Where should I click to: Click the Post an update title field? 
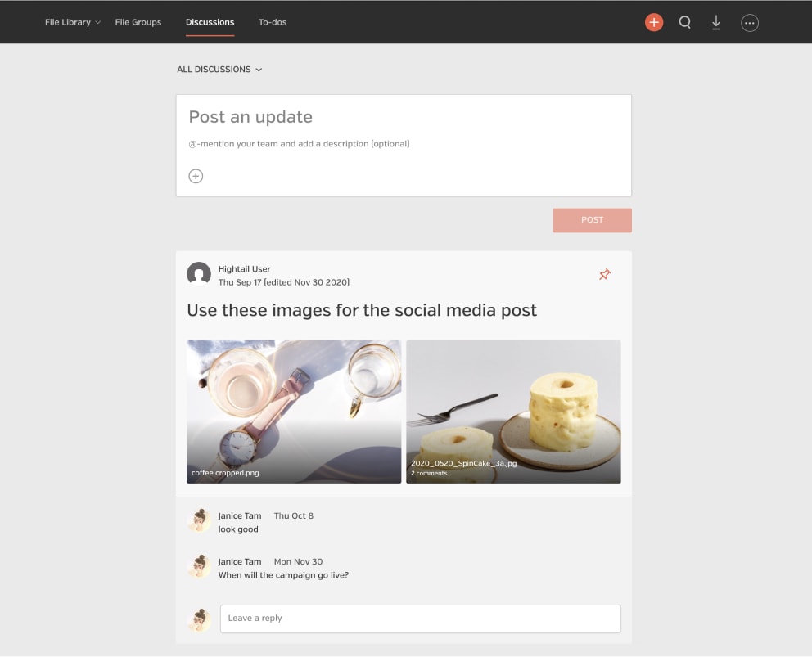click(x=403, y=117)
